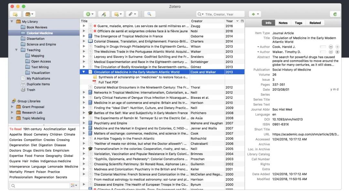Open the New Library dropdown button

(x=29, y=14)
